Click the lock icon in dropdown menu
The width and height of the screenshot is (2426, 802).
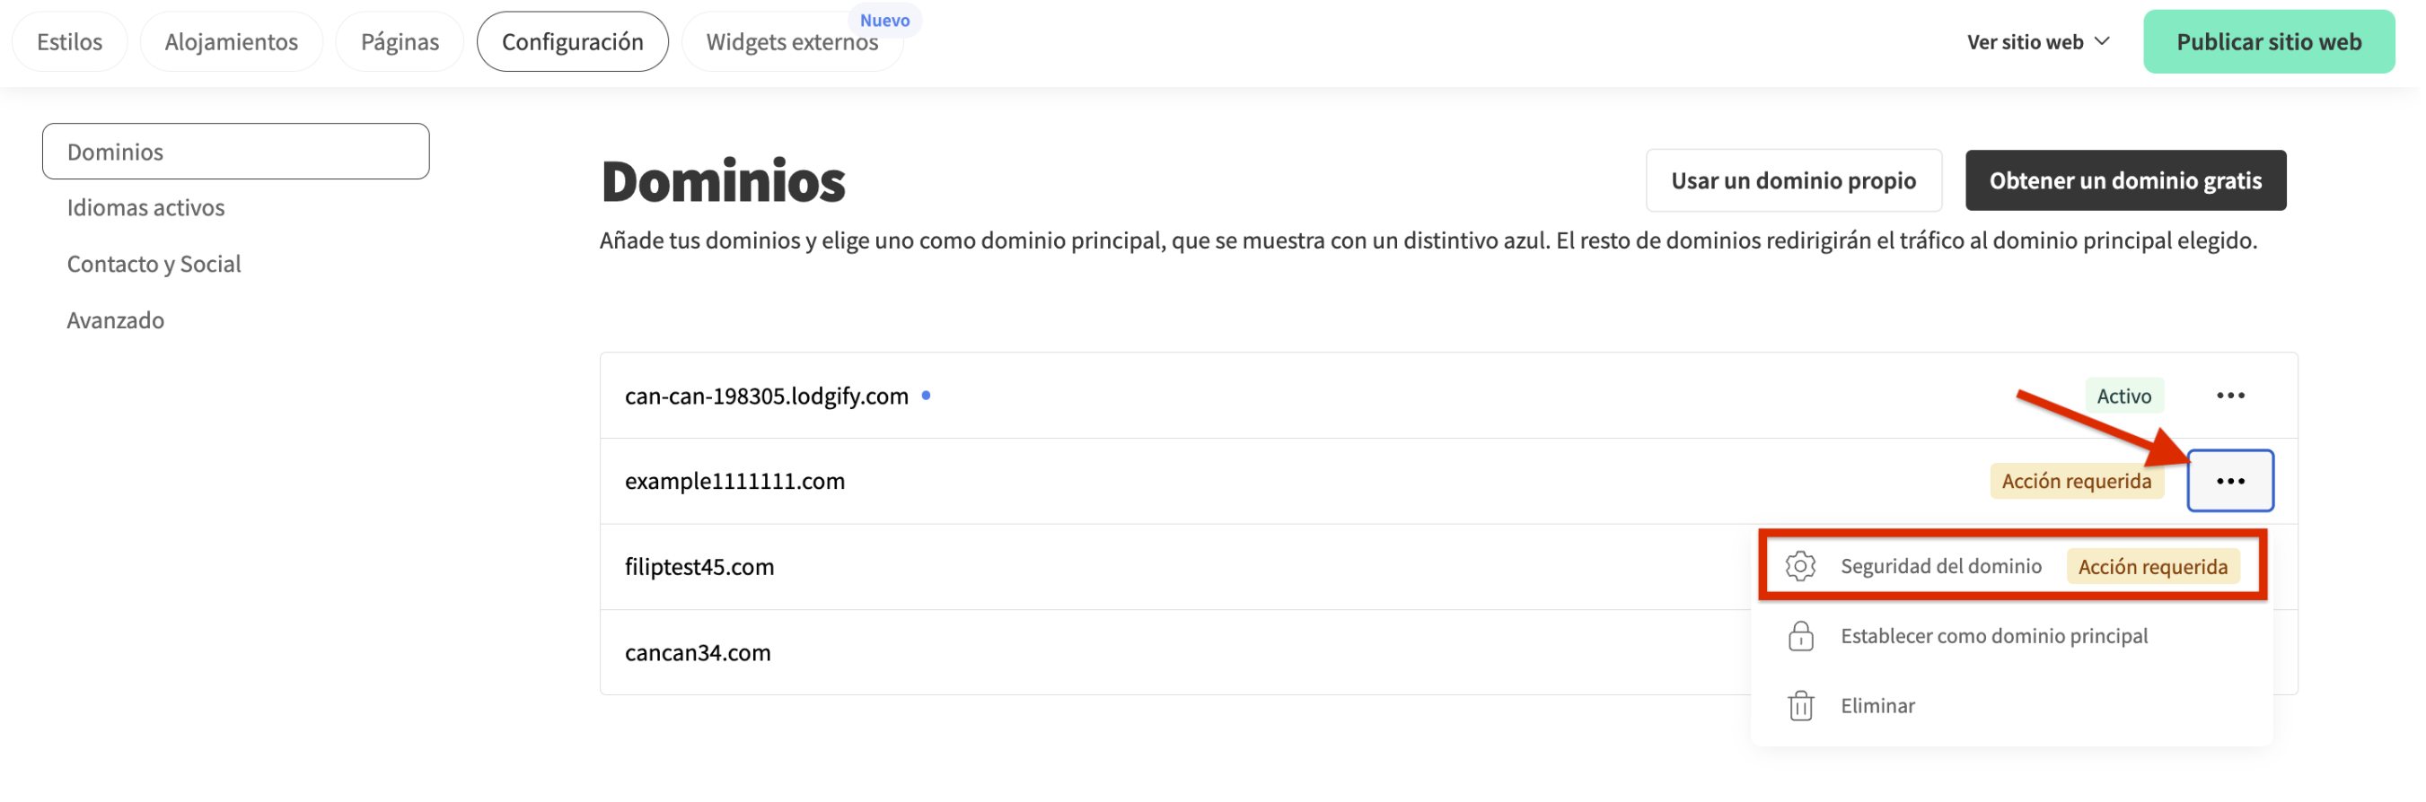click(x=1799, y=635)
